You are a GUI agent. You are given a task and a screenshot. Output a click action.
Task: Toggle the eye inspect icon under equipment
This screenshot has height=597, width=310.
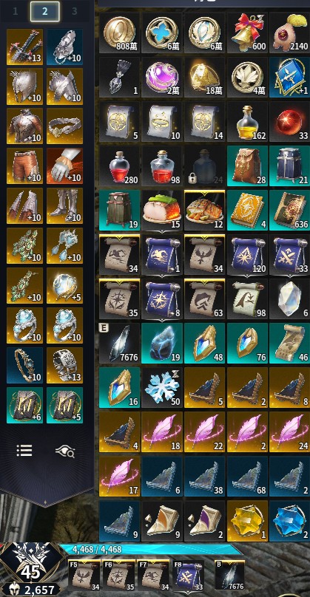tap(65, 451)
